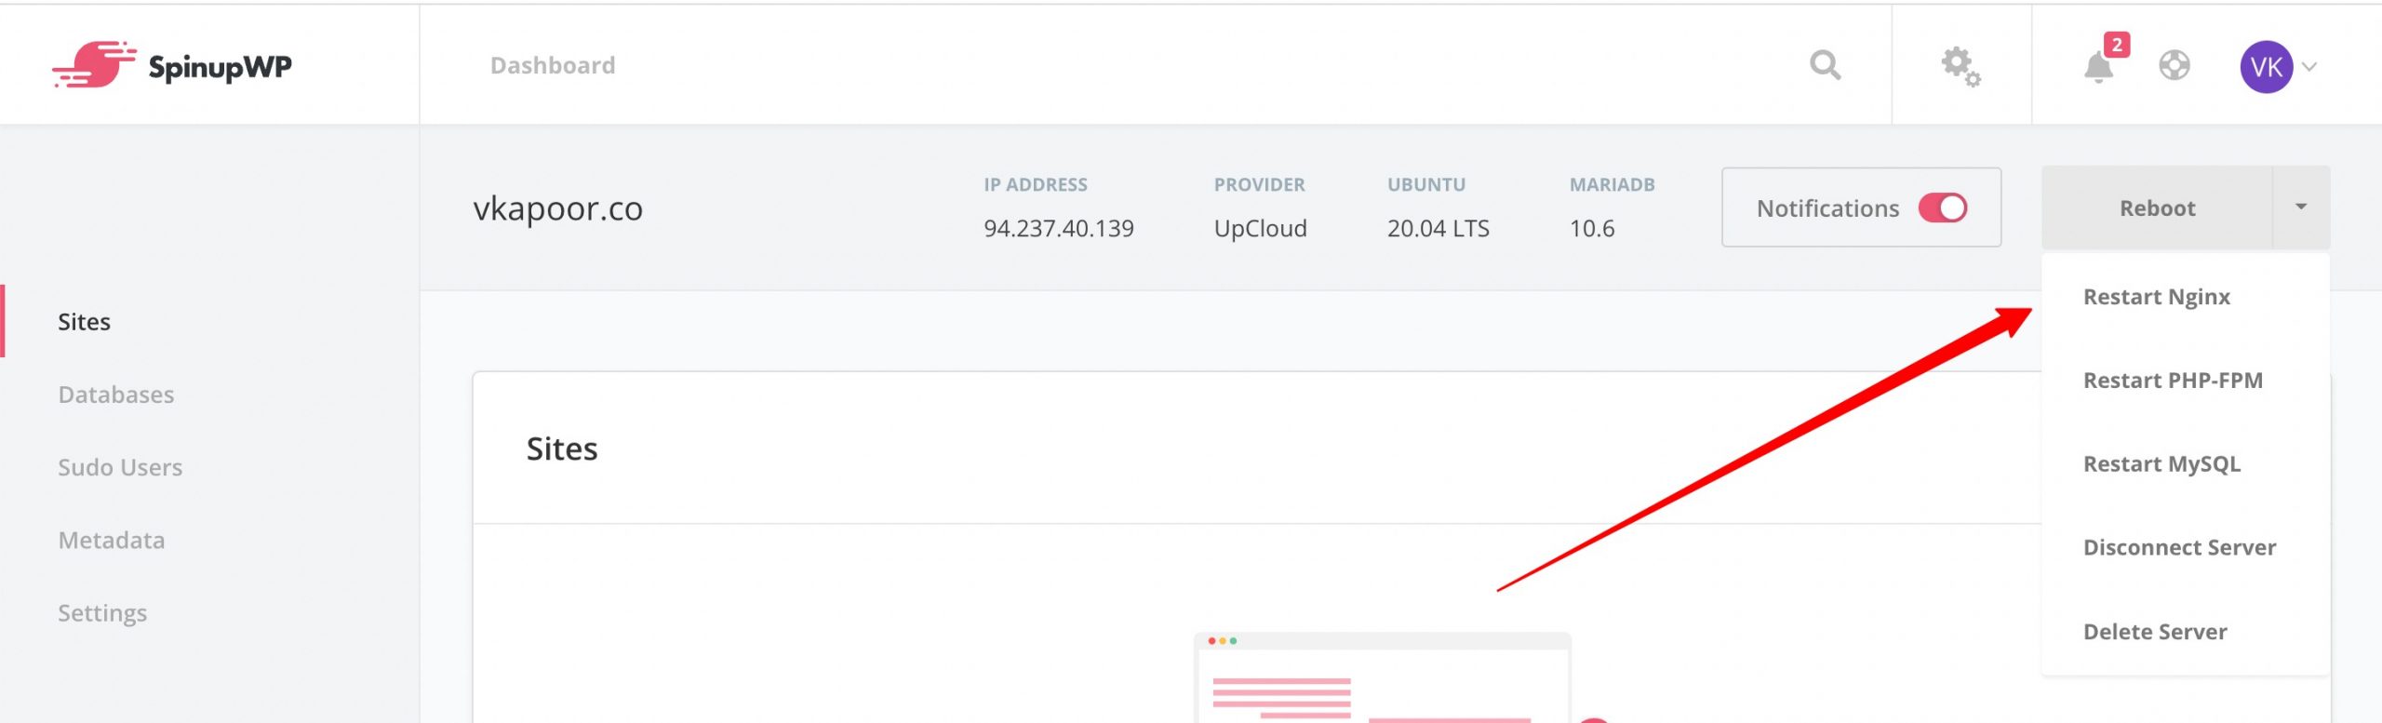Go to the Dashboard link
2382x723 pixels.
coord(553,65)
